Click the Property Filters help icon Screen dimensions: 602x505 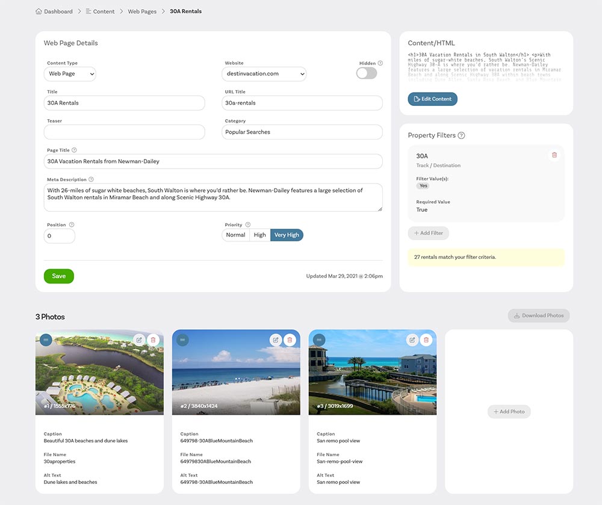click(x=461, y=135)
